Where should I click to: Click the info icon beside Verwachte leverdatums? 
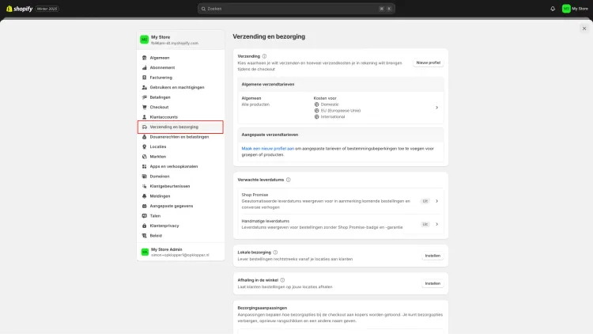[288, 180]
